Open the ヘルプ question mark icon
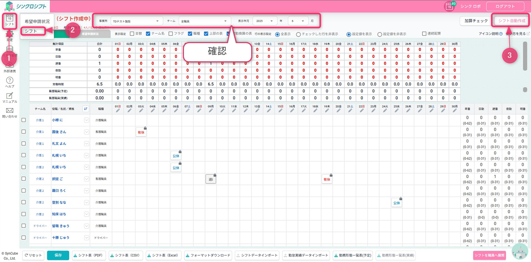The width and height of the screenshot is (531, 262). (x=10, y=80)
